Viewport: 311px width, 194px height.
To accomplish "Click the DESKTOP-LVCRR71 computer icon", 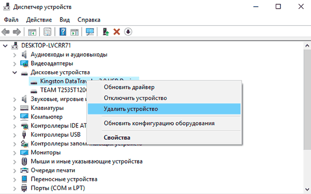I will click(x=15, y=45).
